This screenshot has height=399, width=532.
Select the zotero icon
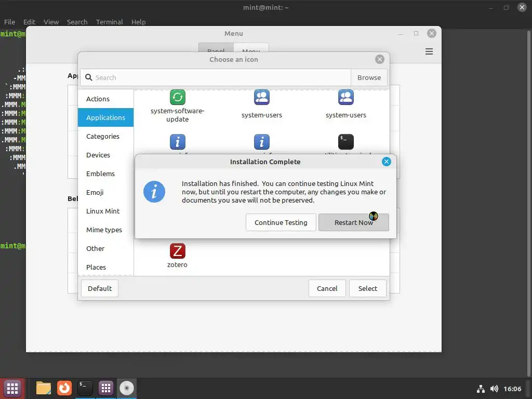tap(178, 251)
